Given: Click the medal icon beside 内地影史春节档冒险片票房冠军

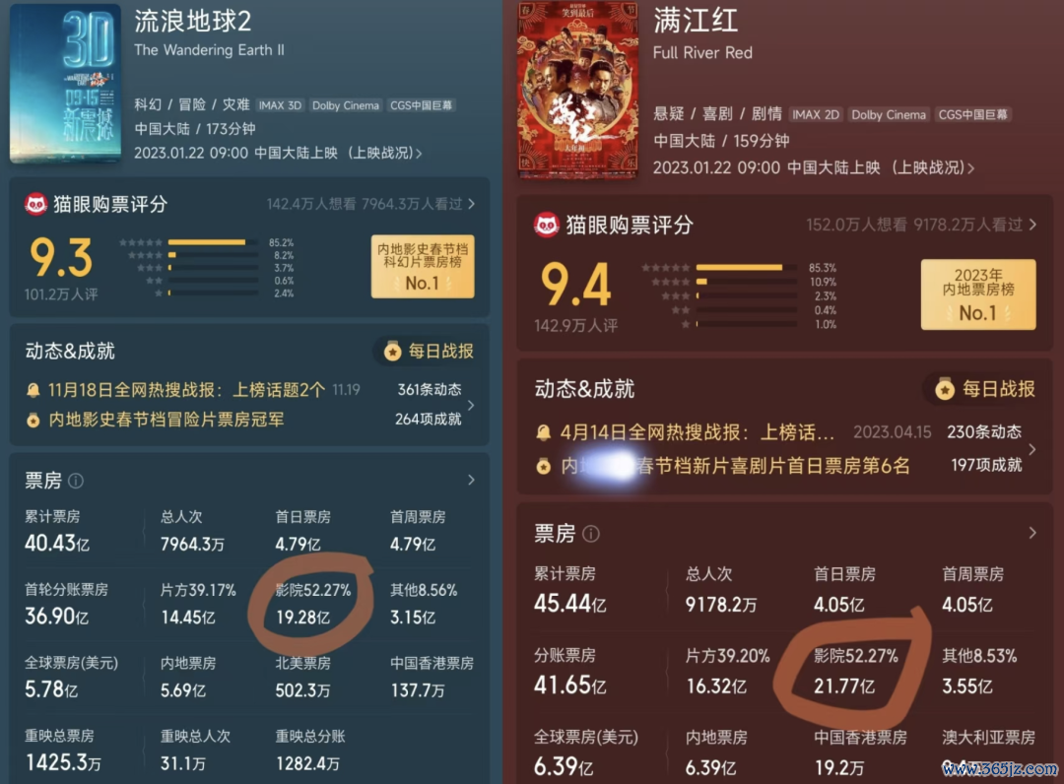Looking at the screenshot, I should [x=33, y=421].
